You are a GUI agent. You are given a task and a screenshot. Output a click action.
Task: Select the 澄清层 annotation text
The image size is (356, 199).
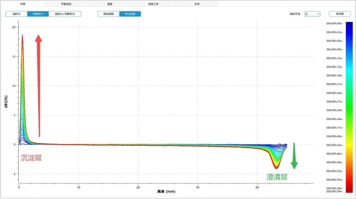tap(277, 177)
